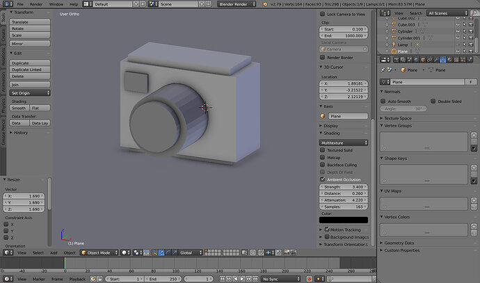Open the Physics properties tab icon

tap(470, 60)
